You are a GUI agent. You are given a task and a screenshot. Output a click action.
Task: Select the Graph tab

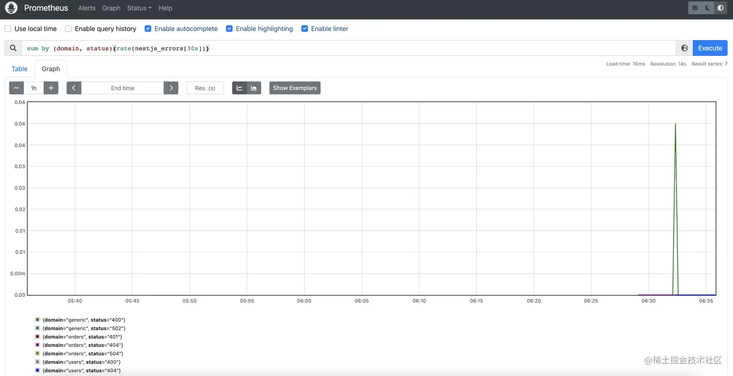click(x=51, y=69)
